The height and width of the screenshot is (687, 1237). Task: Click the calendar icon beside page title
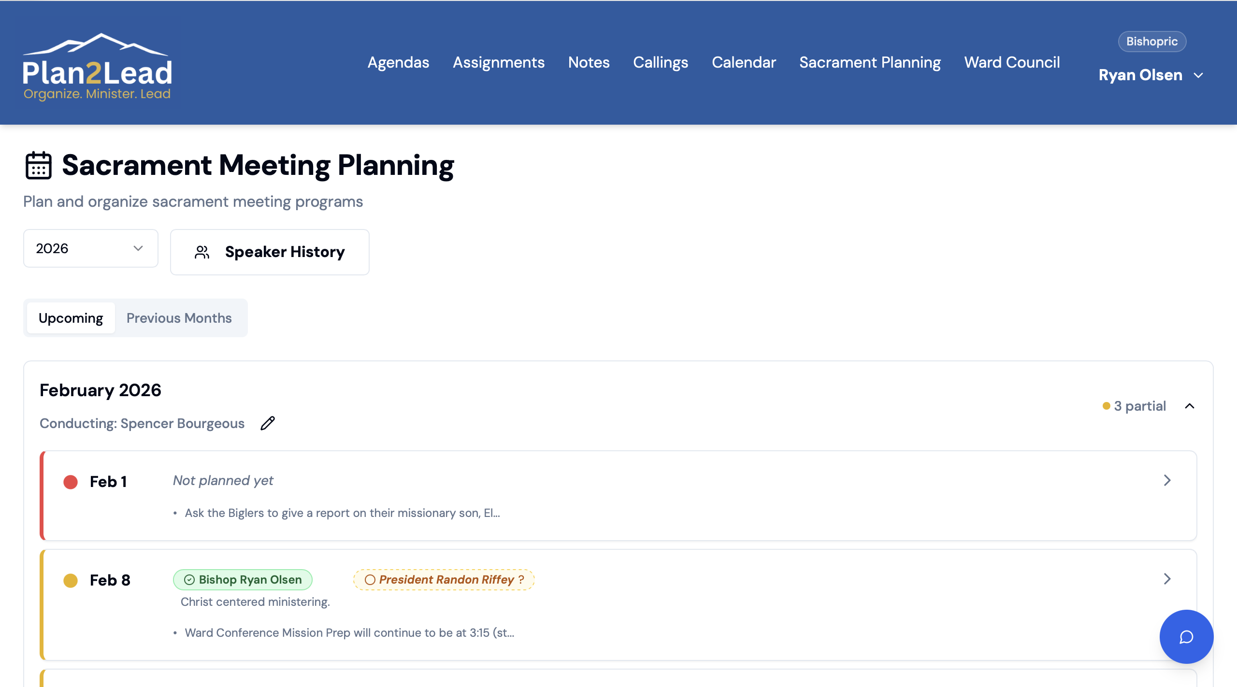click(38, 165)
